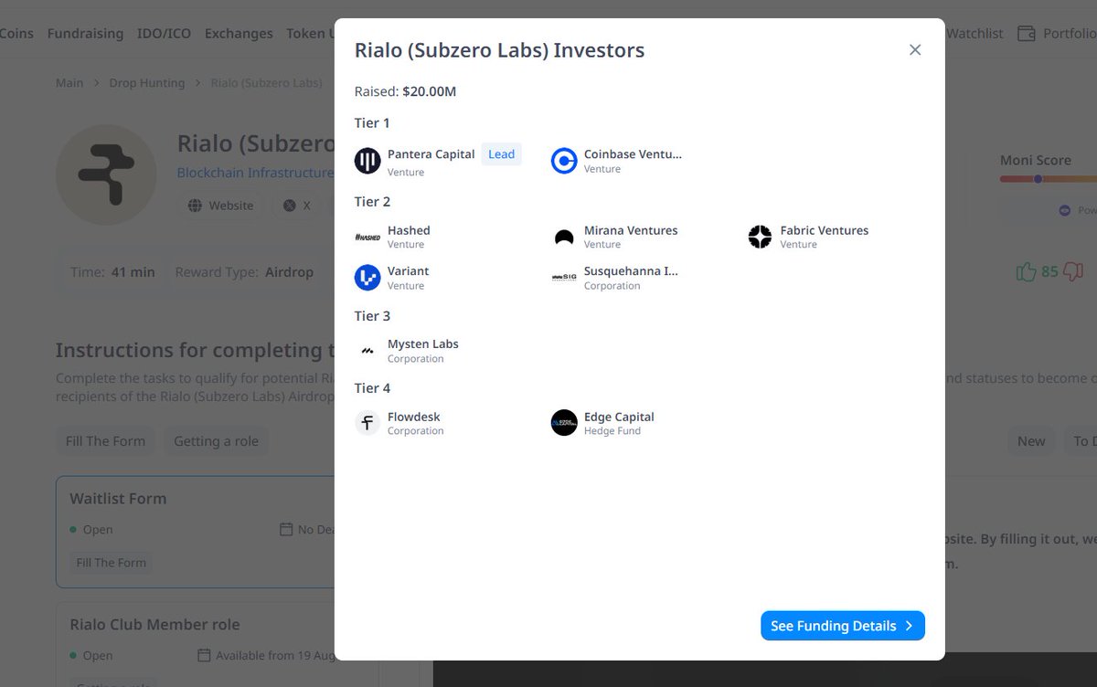This screenshot has height=687, width=1097.
Task: Go to Drop Hunting breadcrumb
Action: tap(147, 83)
